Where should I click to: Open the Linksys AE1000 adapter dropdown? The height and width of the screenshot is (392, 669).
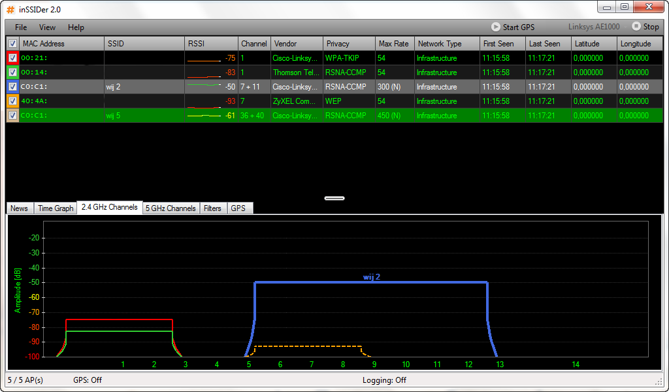[x=596, y=26]
